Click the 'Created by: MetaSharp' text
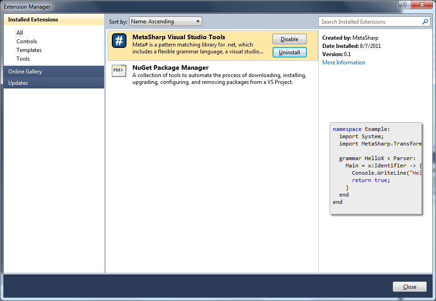Viewport: 436px width, 301px height. [350, 38]
